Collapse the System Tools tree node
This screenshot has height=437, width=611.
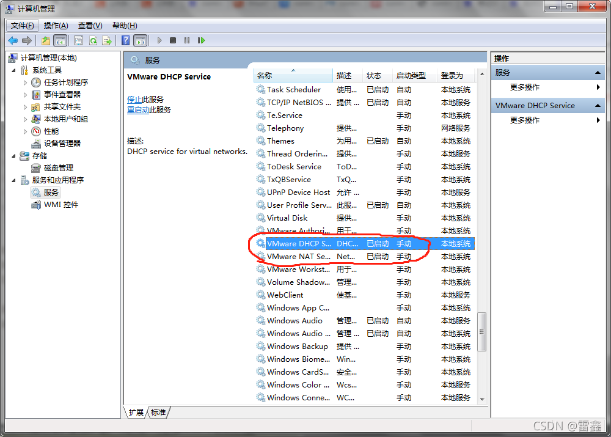click(14, 70)
